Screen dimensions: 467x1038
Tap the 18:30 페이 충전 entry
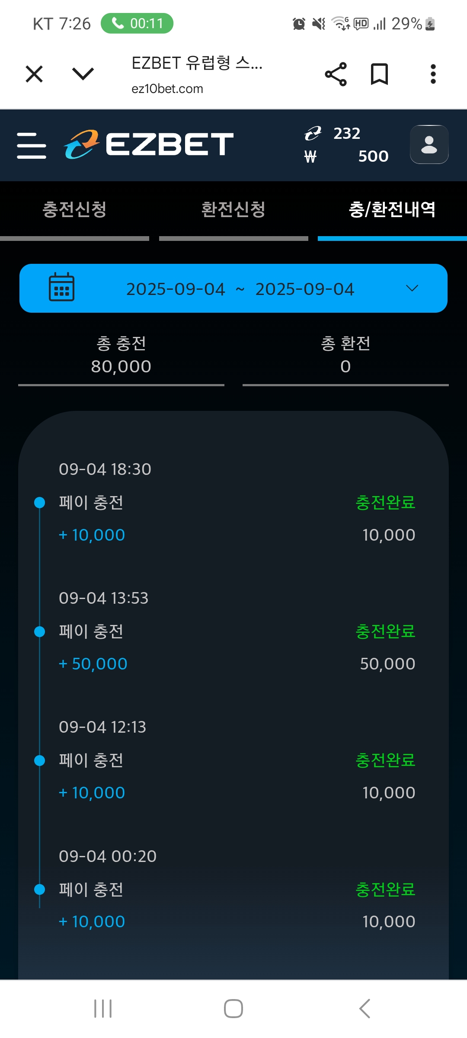click(x=91, y=503)
